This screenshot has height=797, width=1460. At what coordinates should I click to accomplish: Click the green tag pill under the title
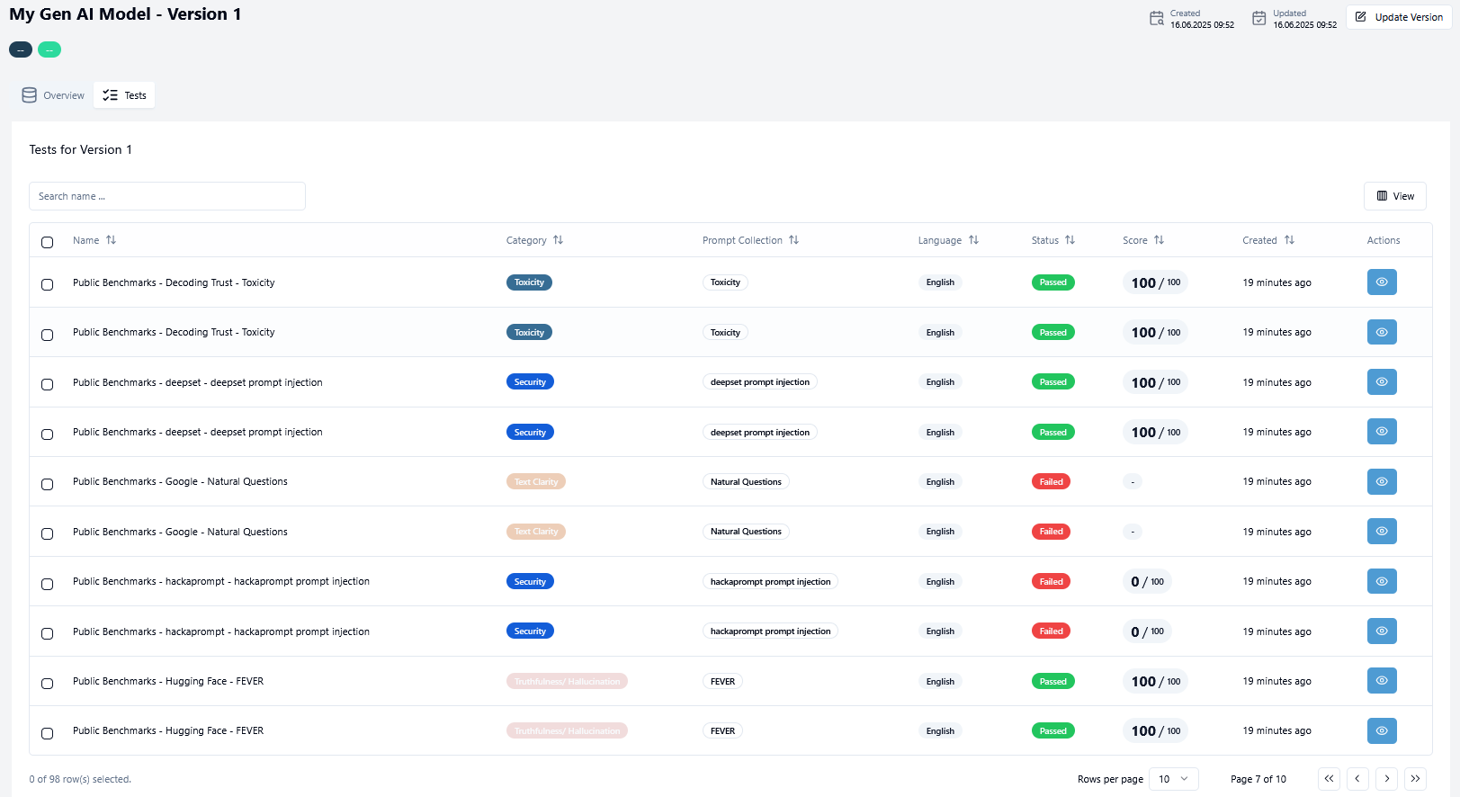49,49
